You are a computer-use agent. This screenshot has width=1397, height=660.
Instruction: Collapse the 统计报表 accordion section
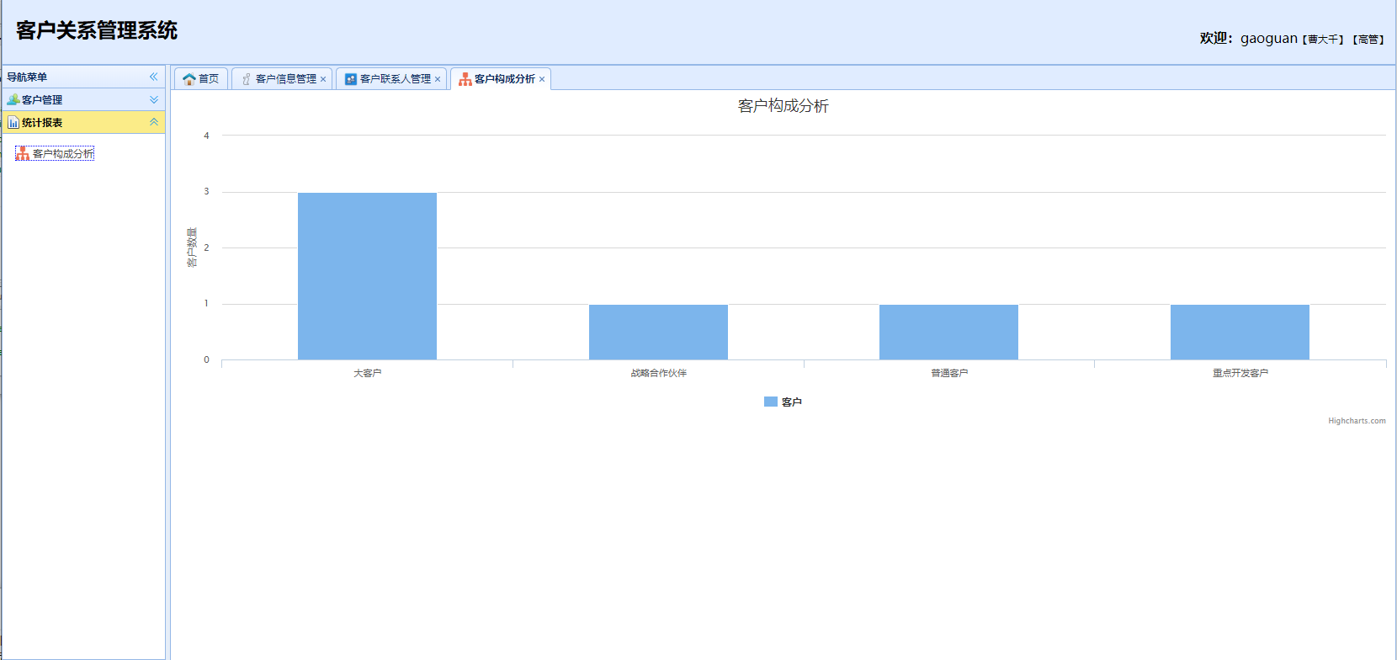pos(154,122)
